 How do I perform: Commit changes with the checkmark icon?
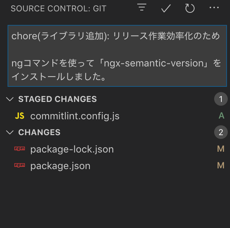(x=166, y=8)
